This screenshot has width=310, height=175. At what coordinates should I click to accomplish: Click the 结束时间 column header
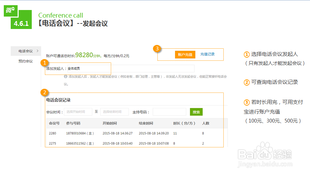coord(146,123)
